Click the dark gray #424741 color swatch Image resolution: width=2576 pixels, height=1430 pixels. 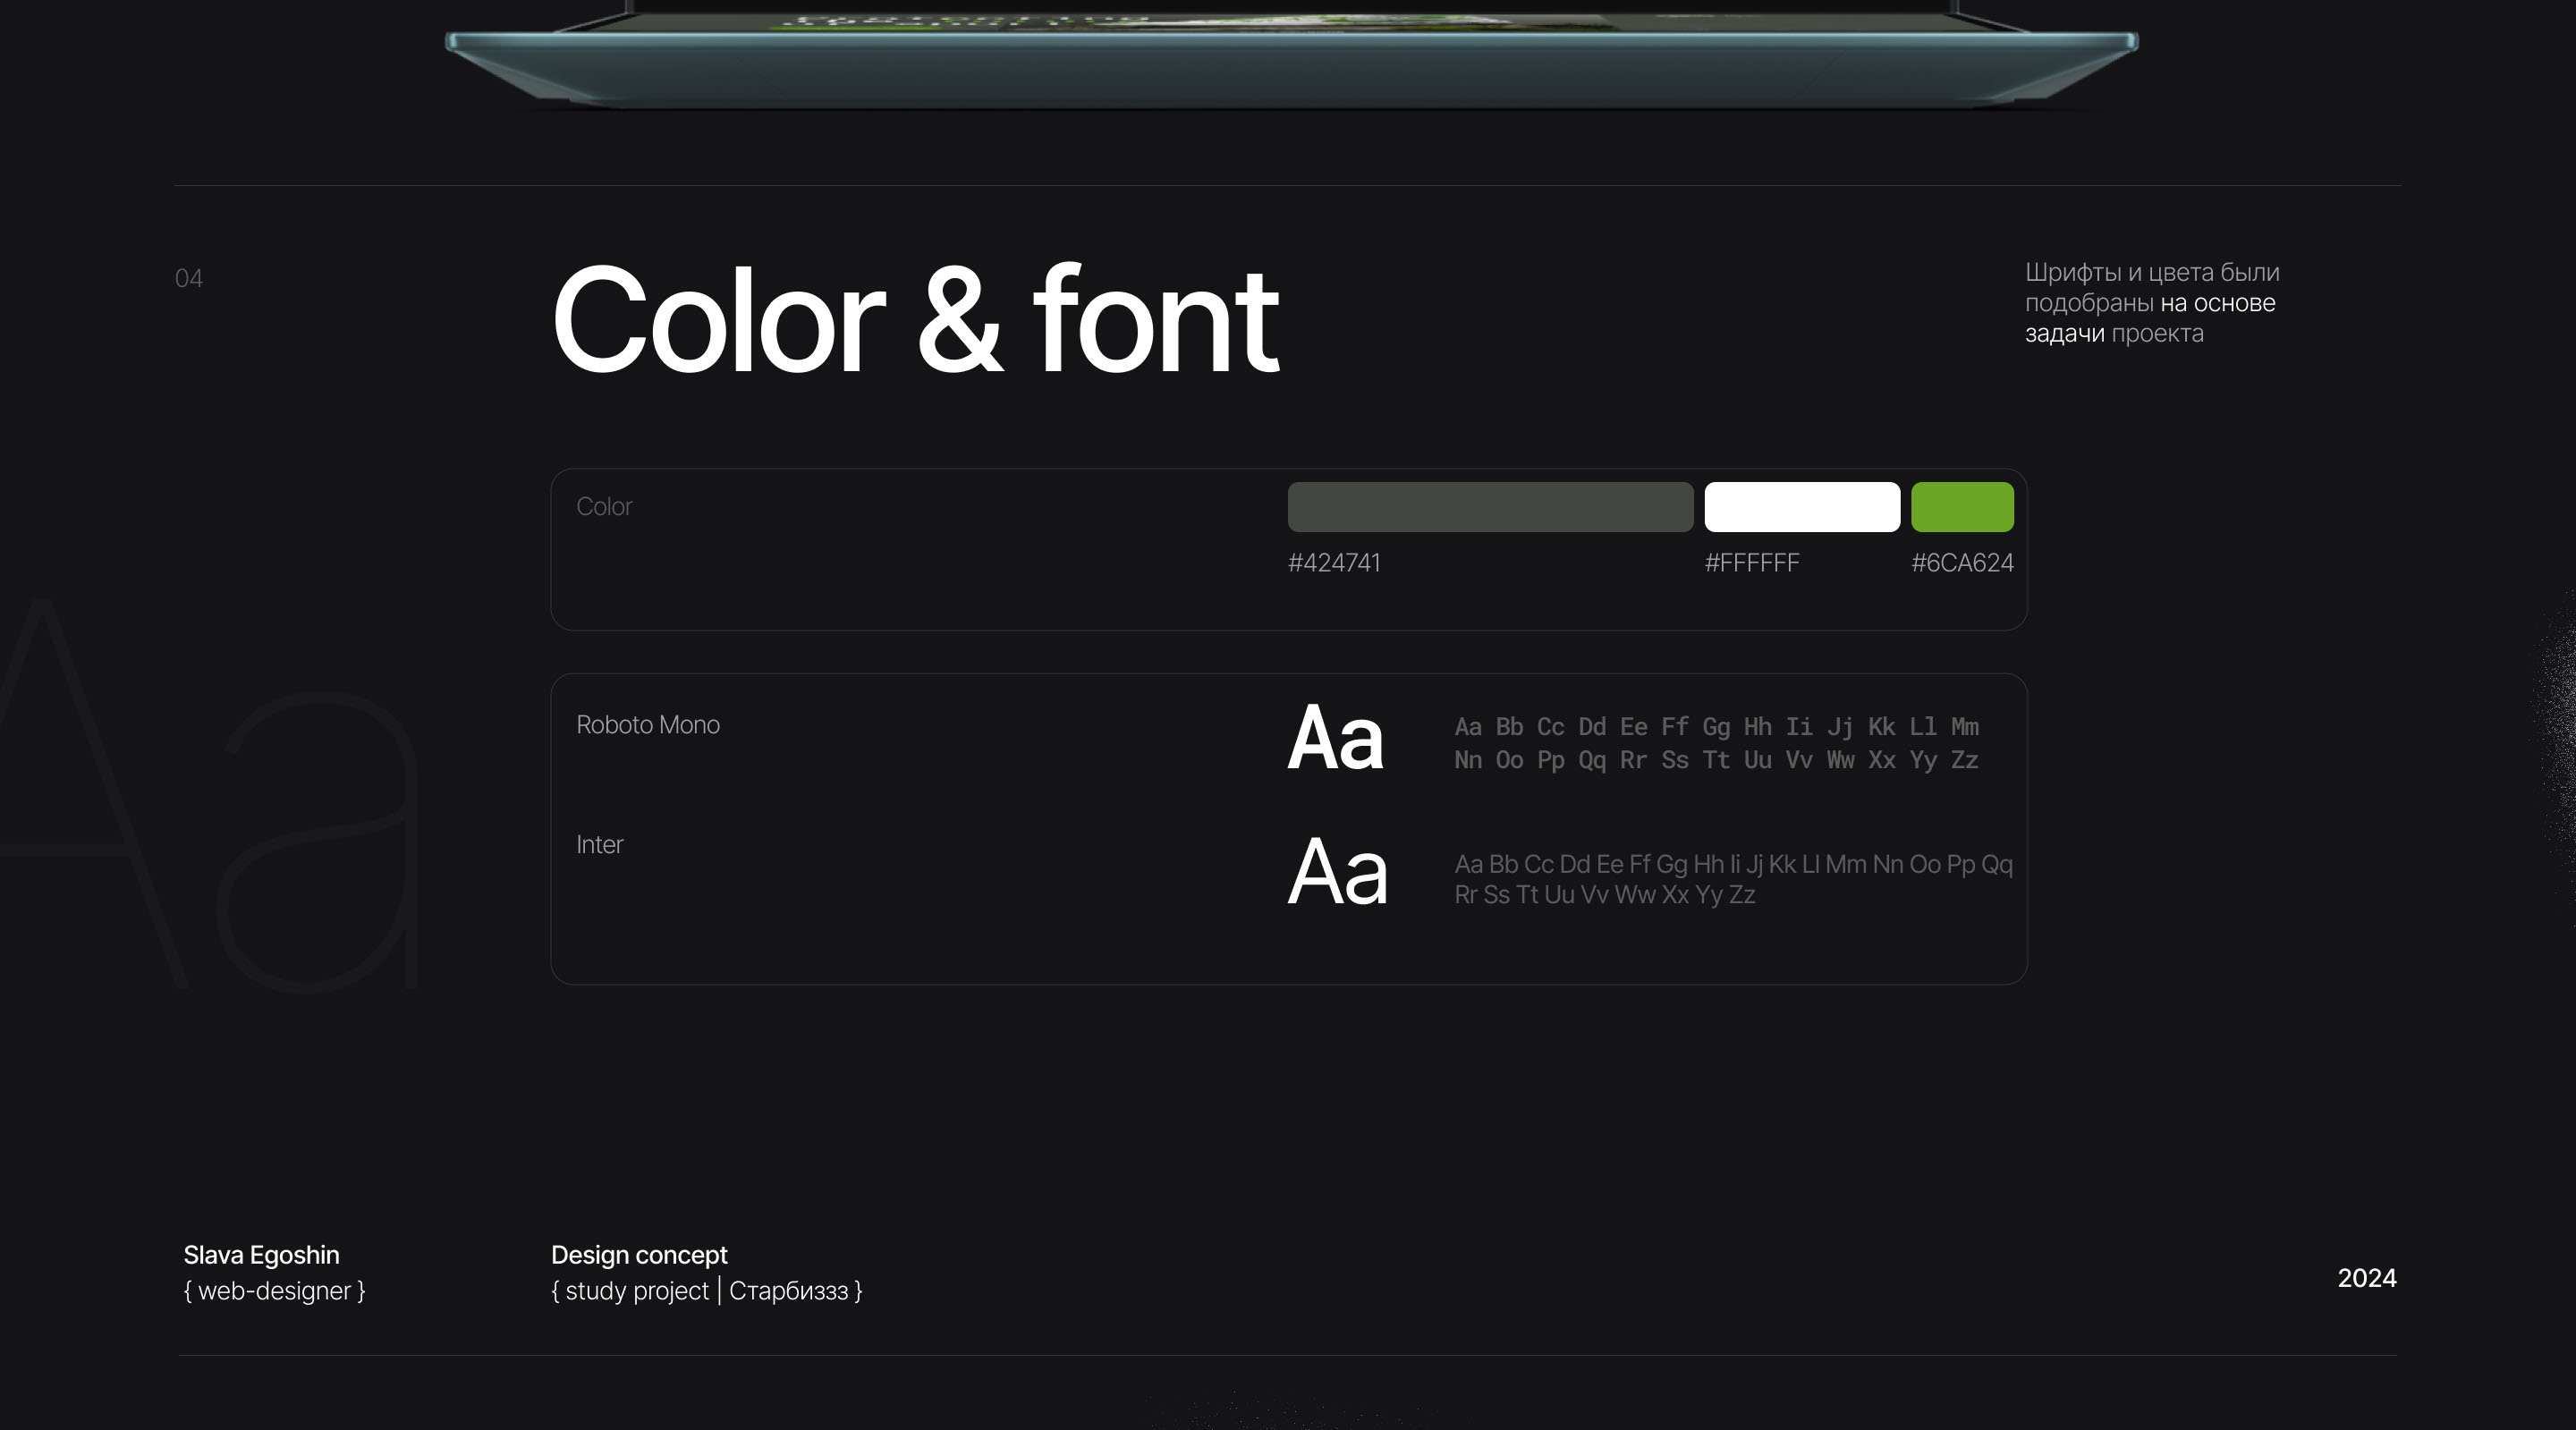[x=1490, y=507]
